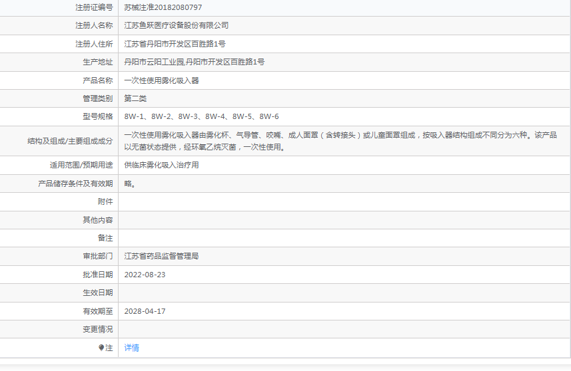The image size is (571, 371).
Task: Click the 生效日期 label
Action: [x=97, y=293]
